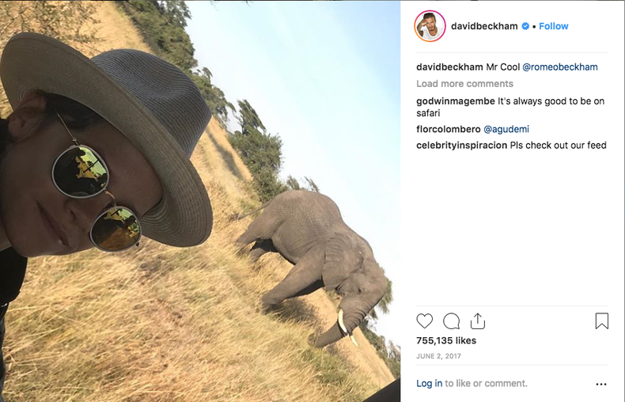Open godwinmagembe's profile
This screenshot has height=402, width=625.
coord(456,101)
